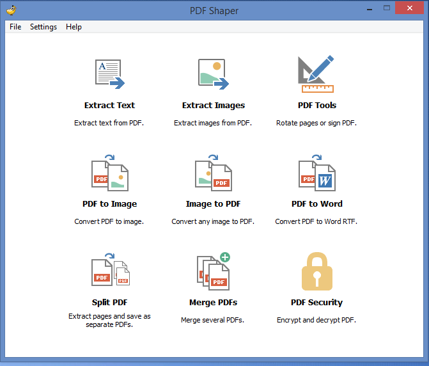This screenshot has width=429, height=366.
Task: Click "Convert PDF to image." description
Action: coord(109,221)
